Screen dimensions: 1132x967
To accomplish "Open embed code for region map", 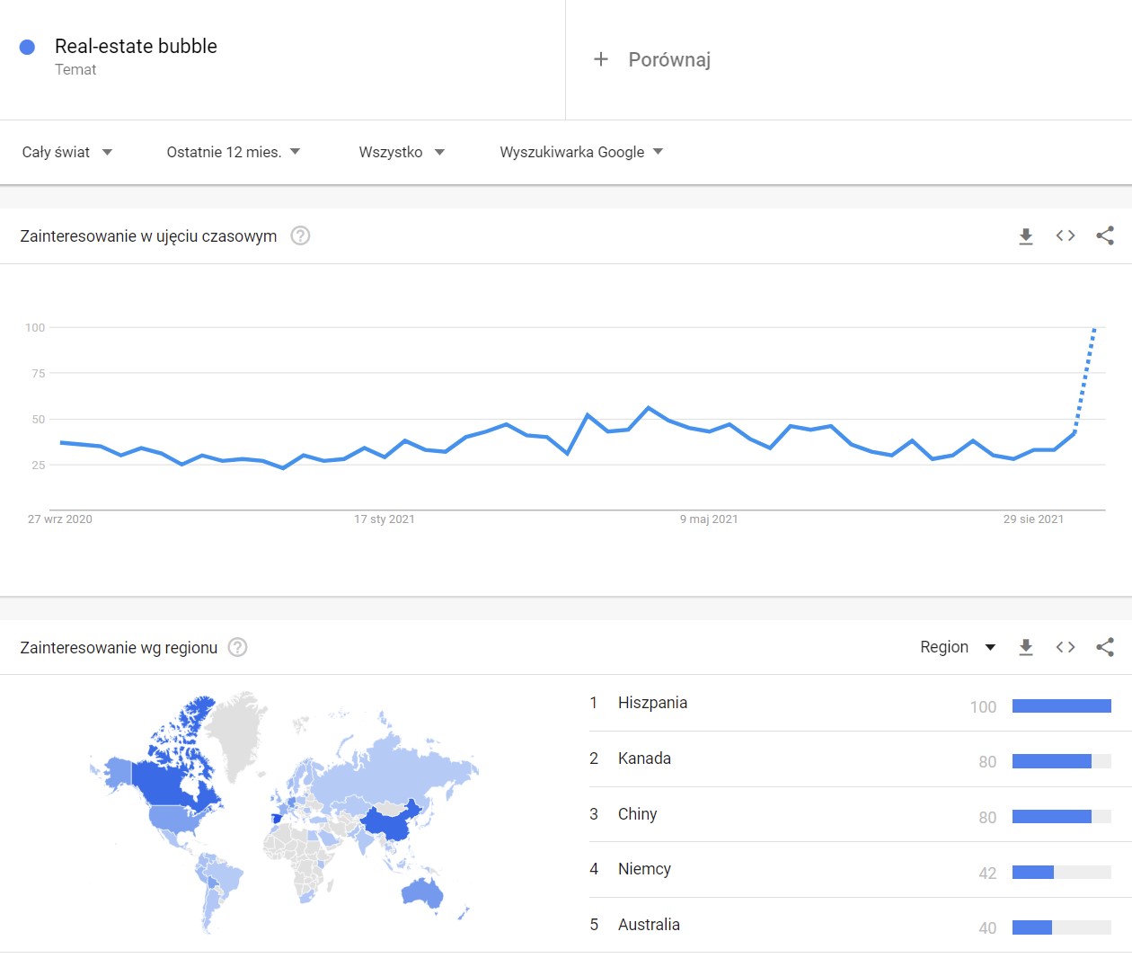I will [x=1066, y=647].
